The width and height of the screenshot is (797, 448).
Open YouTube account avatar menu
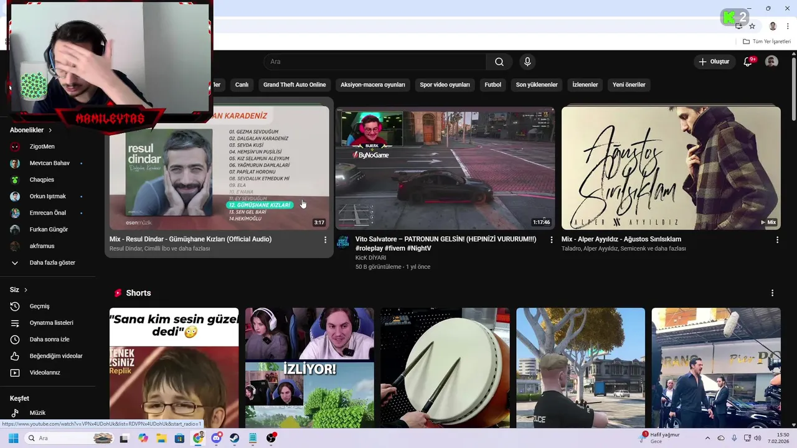coord(771,62)
